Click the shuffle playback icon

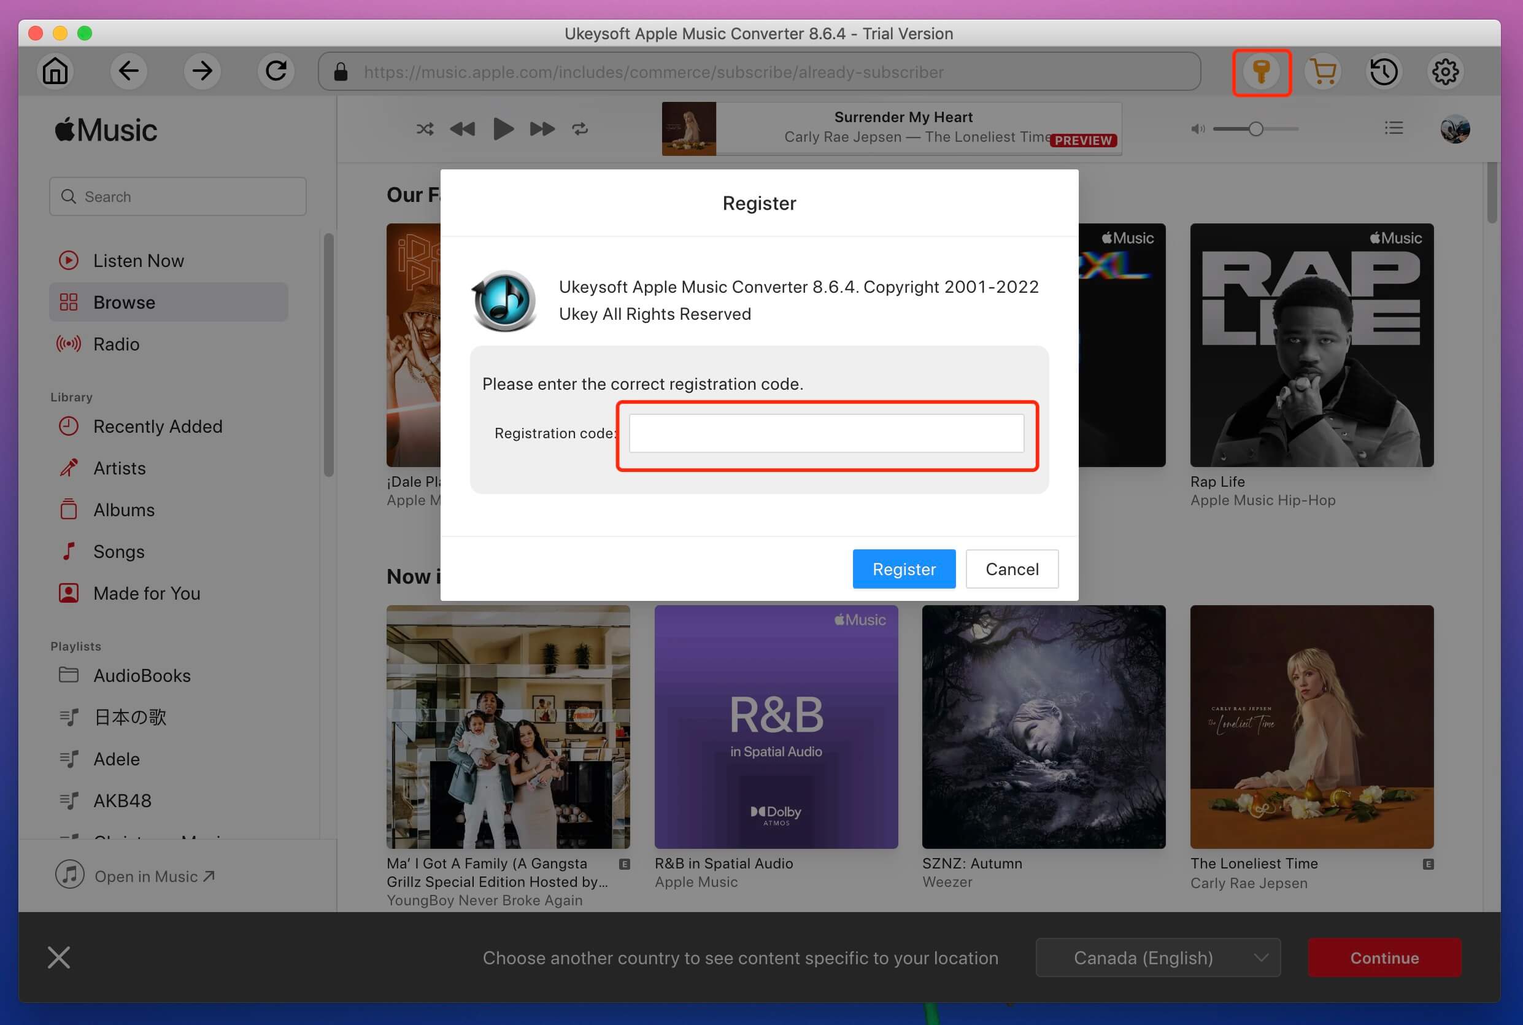424,128
